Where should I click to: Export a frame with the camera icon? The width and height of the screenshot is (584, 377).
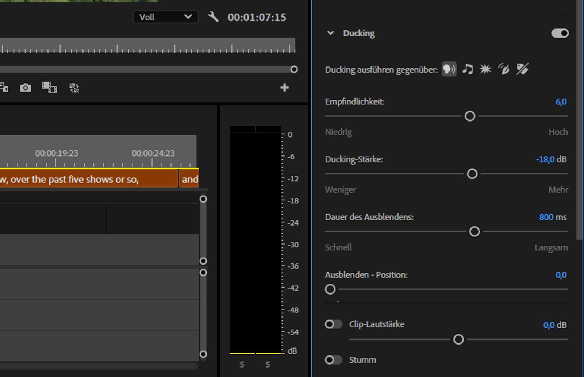coord(25,88)
